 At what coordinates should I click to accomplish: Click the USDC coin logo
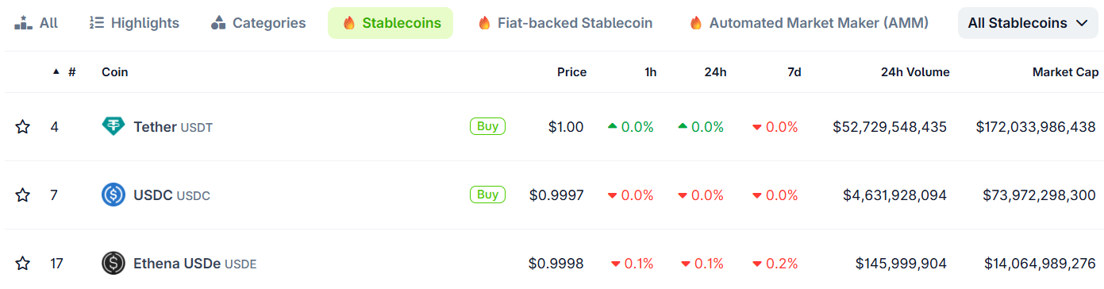click(x=113, y=195)
